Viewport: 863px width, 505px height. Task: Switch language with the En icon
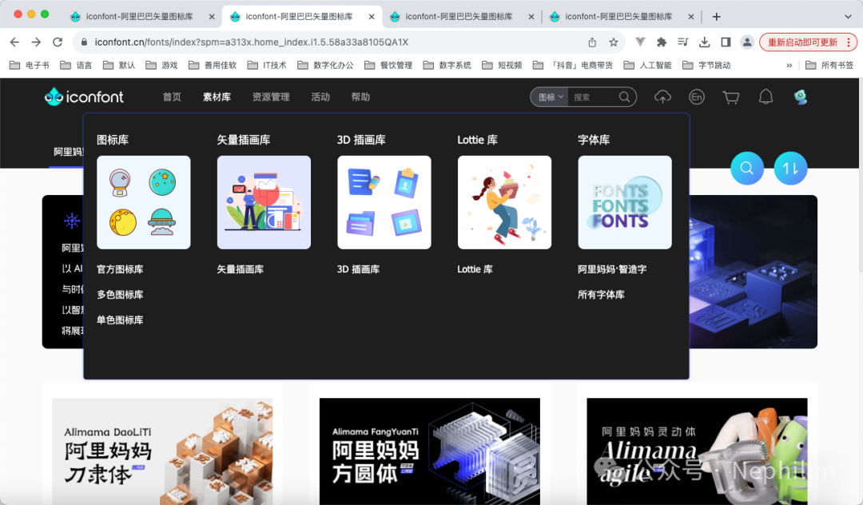click(697, 97)
